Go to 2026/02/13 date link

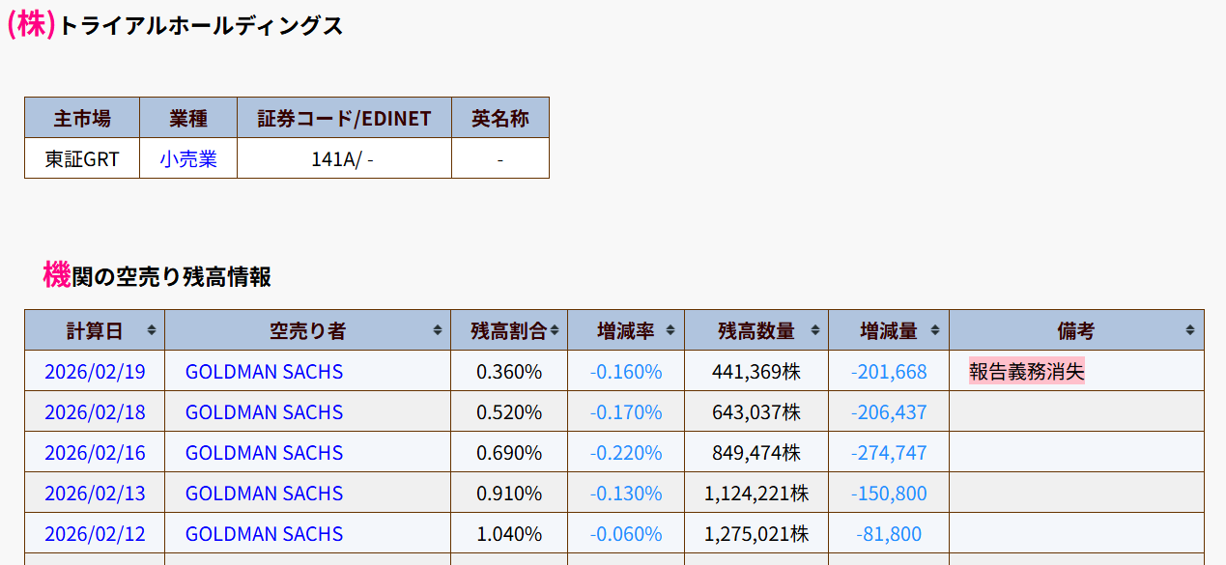pyautogui.click(x=95, y=494)
